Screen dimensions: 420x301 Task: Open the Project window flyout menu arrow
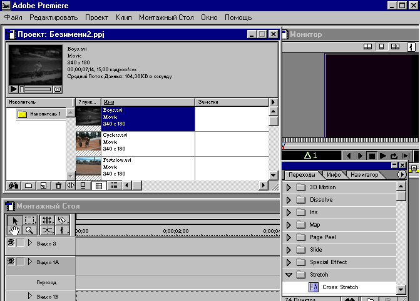[x=273, y=102]
